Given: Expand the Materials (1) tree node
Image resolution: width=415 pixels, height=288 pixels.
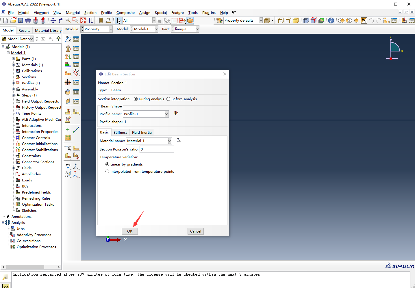Looking at the screenshot, I should 13,65.
